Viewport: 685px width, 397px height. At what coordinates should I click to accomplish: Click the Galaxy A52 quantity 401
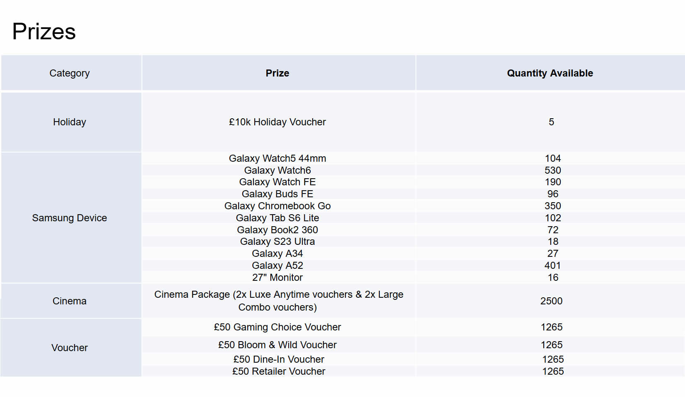click(x=552, y=265)
